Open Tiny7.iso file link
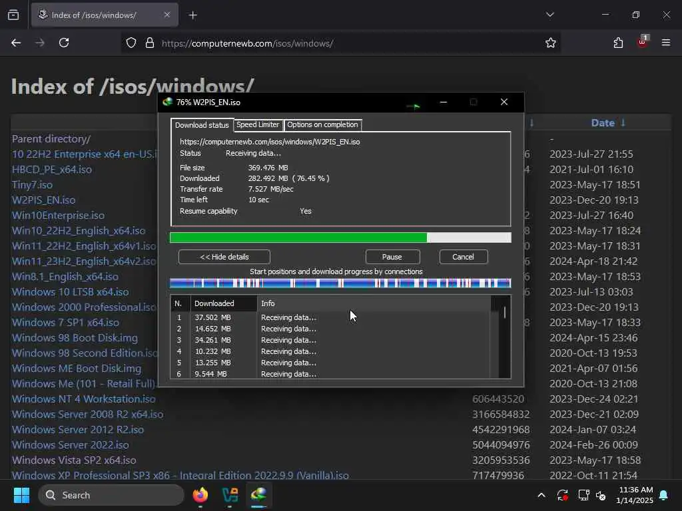 click(x=32, y=185)
